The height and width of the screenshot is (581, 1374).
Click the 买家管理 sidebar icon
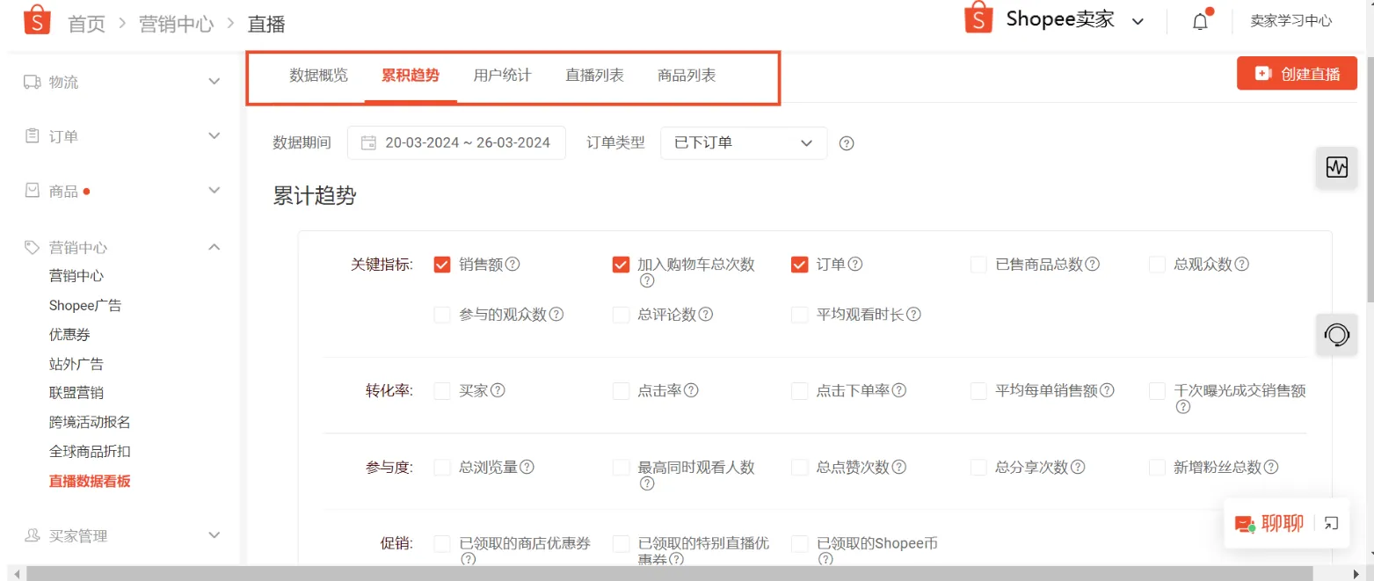click(32, 535)
